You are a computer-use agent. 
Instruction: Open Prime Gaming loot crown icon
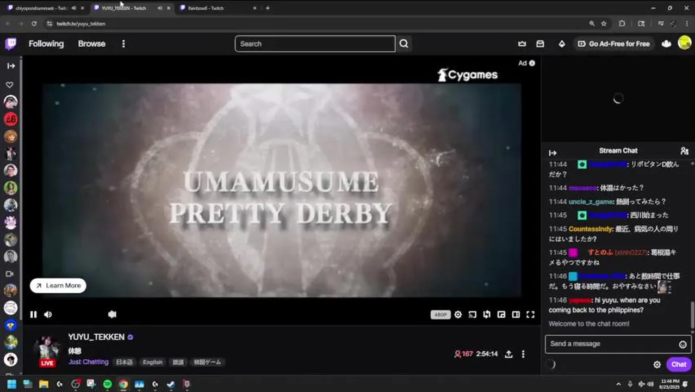click(x=522, y=44)
